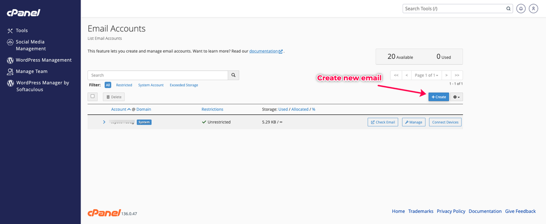Go to last page button

pos(457,75)
